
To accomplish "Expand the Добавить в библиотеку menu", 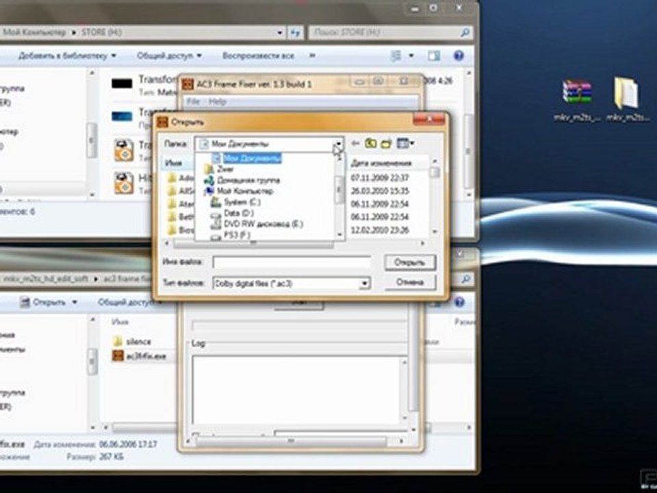I will (67, 55).
